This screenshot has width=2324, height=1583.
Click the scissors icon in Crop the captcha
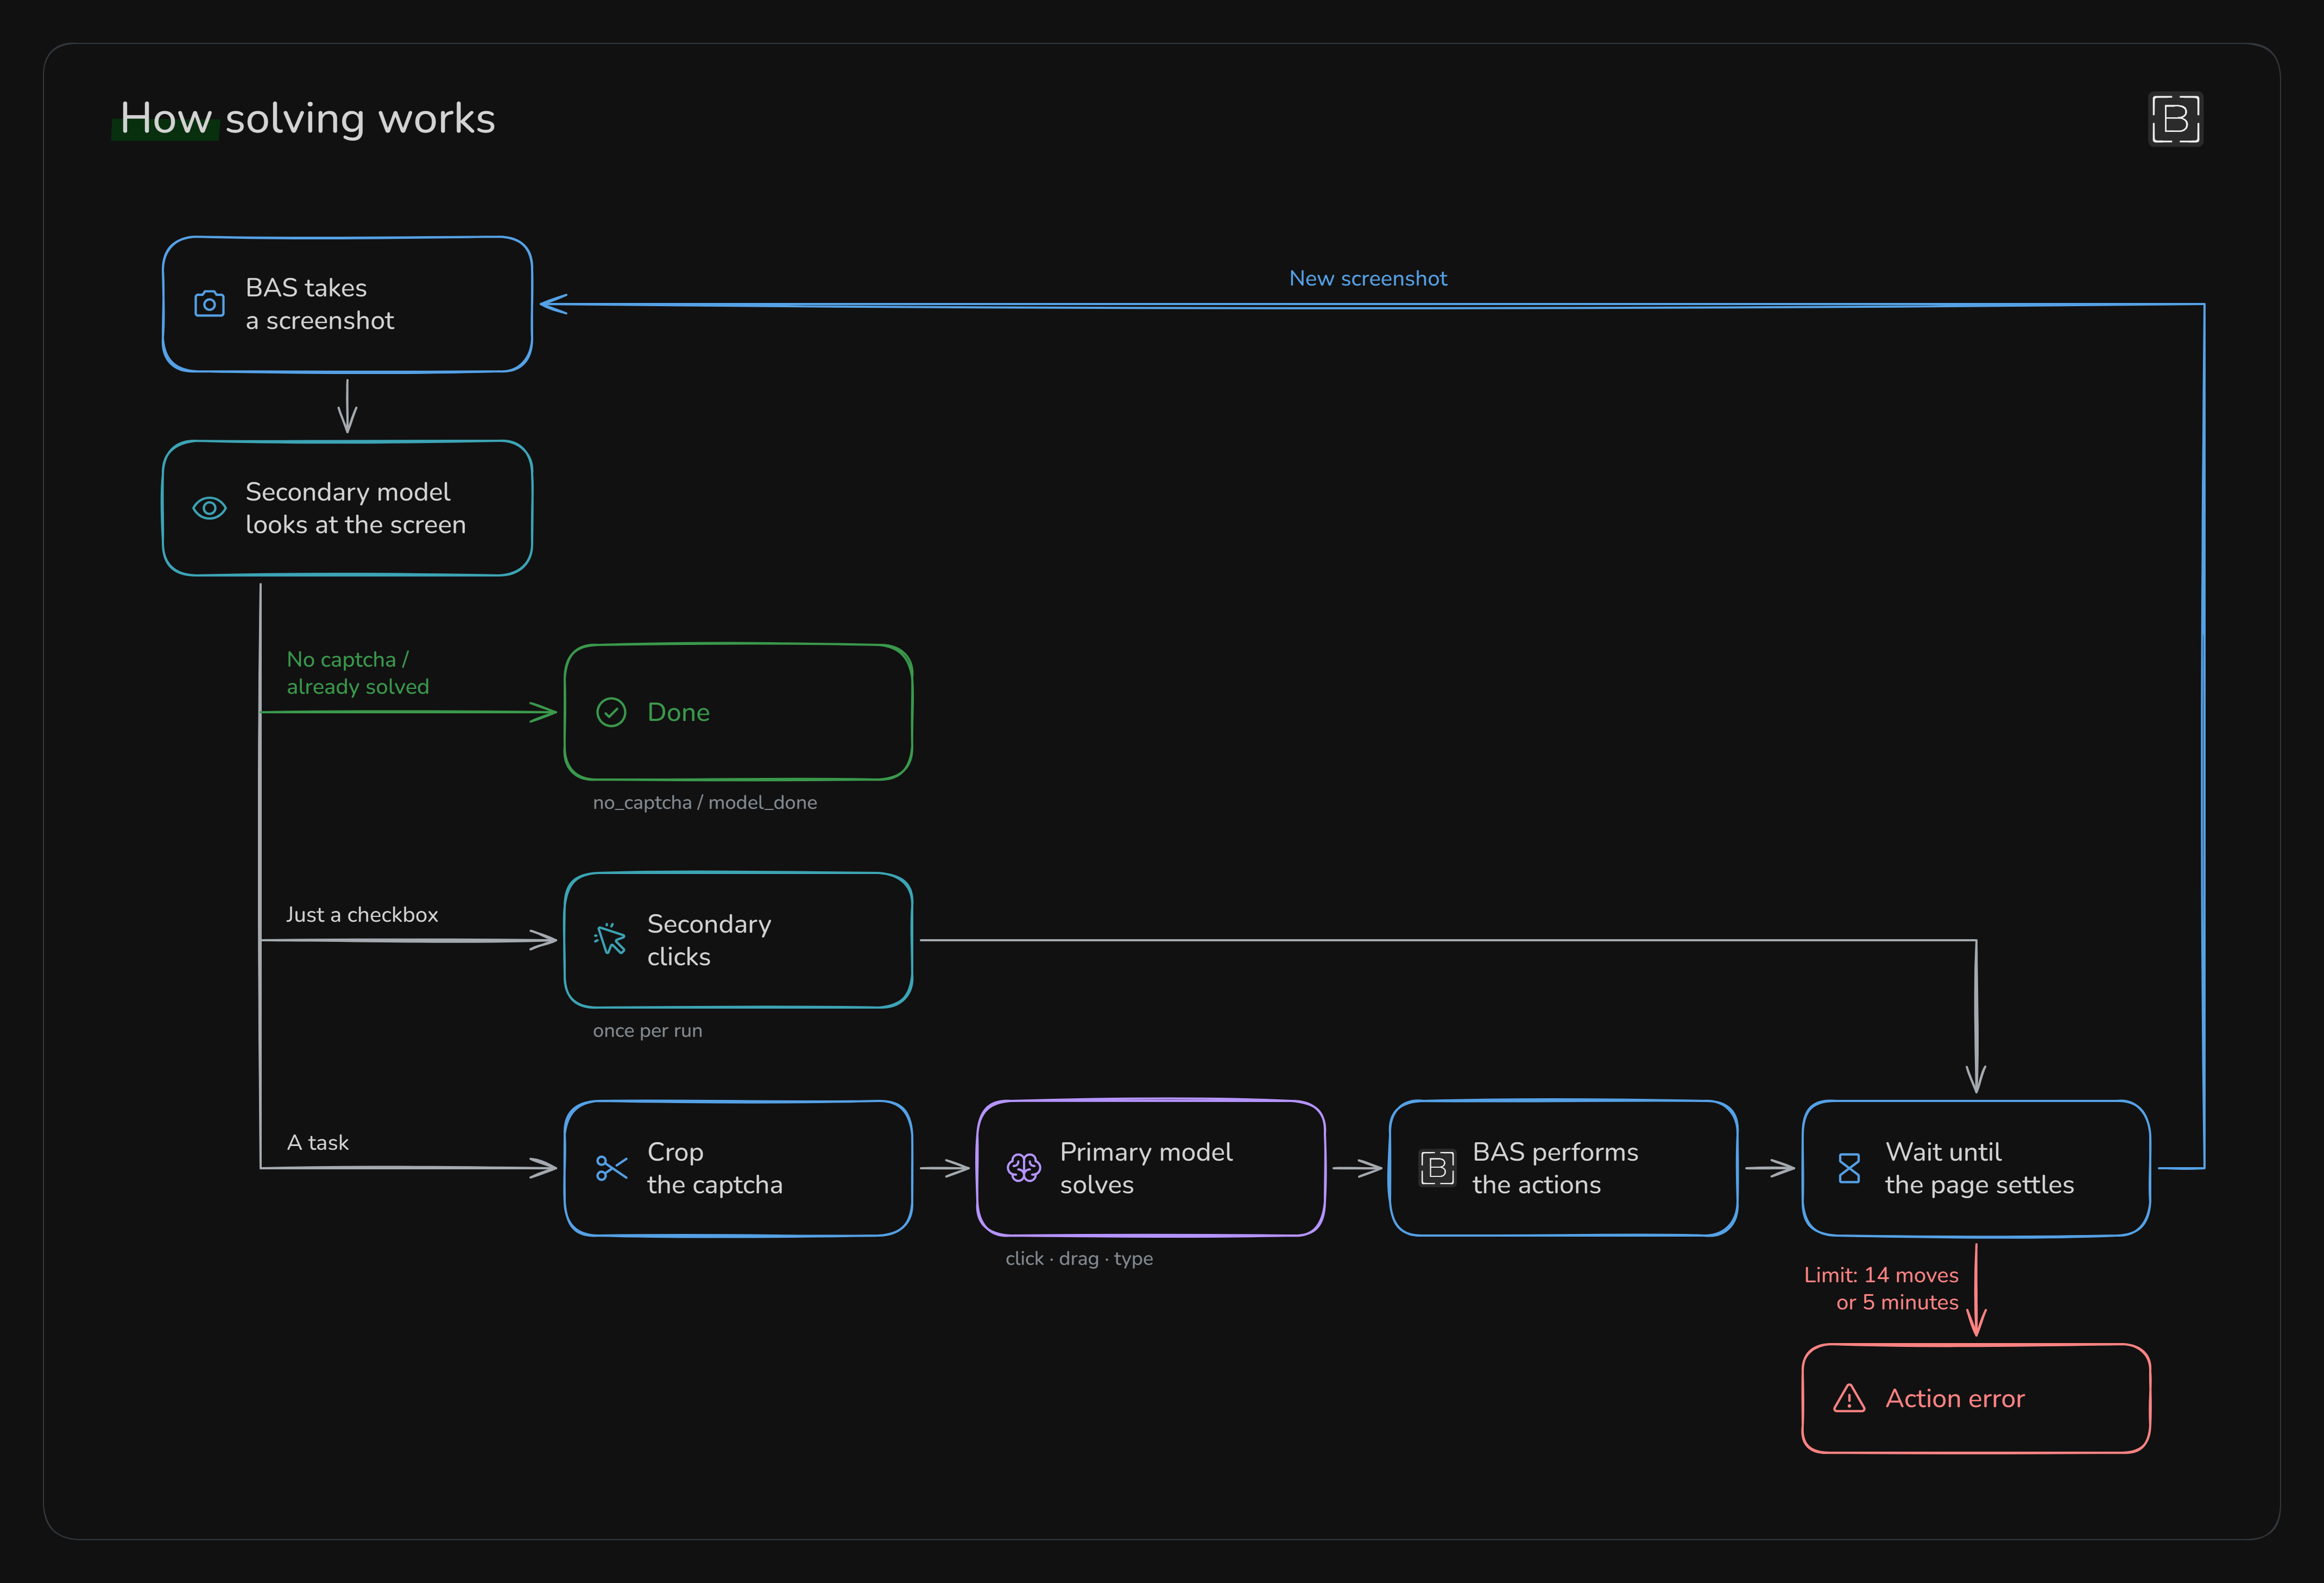point(611,1167)
